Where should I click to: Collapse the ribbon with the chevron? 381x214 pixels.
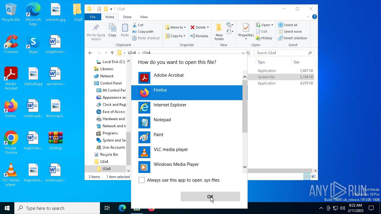(x=308, y=17)
